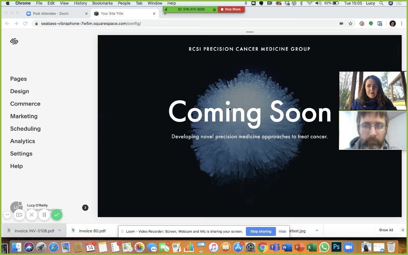Bookmark this page with the star
Screen dimensions: 408x255
point(351,23)
